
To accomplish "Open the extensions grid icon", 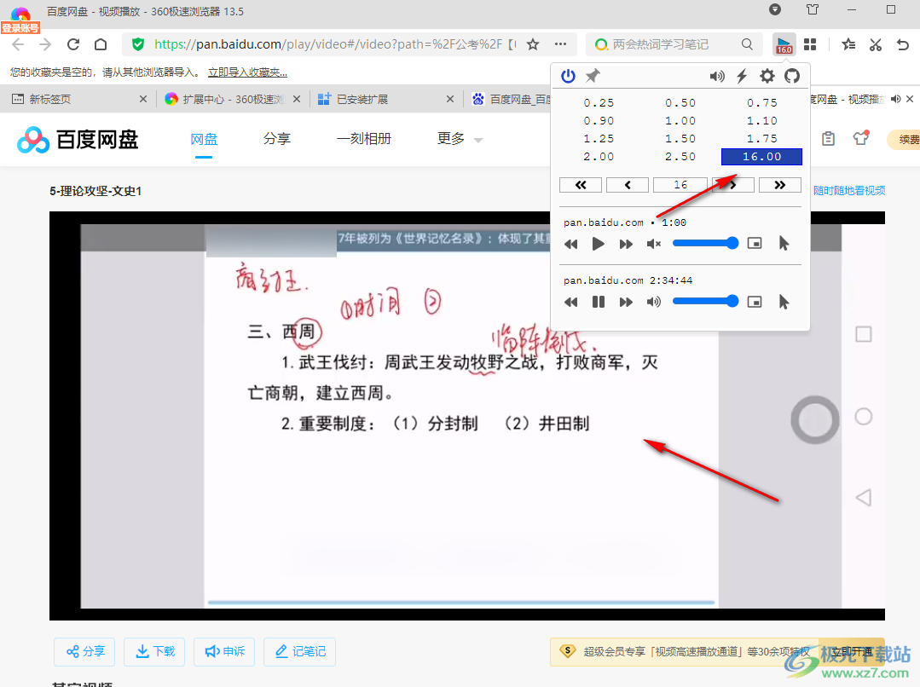I will [810, 44].
